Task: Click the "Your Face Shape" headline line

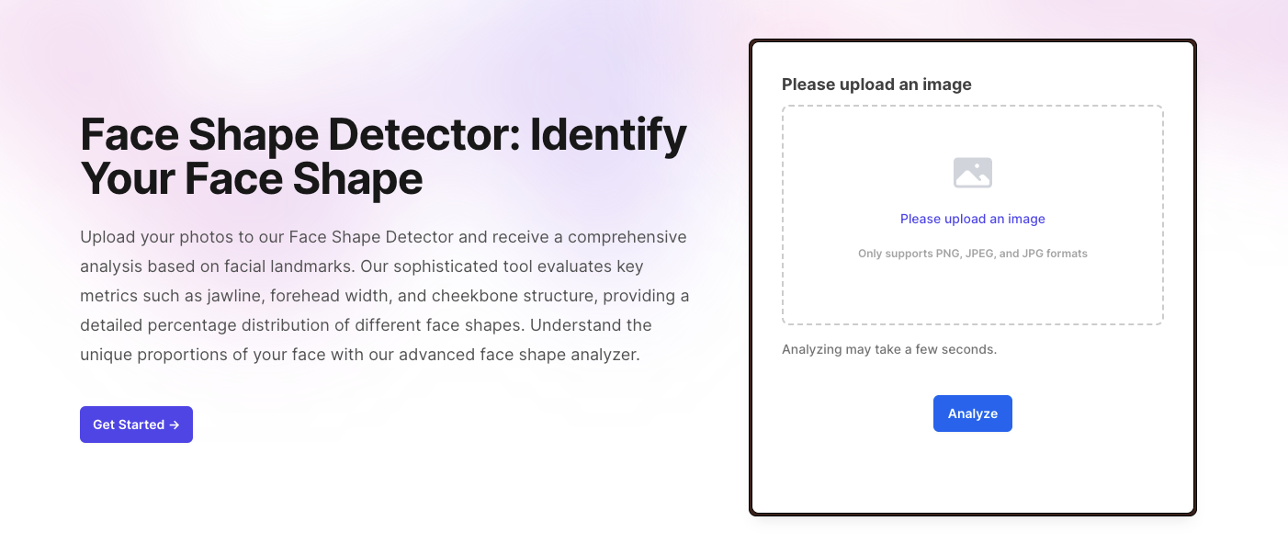Action: (251, 178)
